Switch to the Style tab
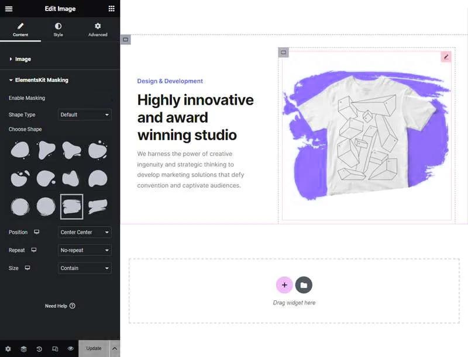 click(58, 30)
